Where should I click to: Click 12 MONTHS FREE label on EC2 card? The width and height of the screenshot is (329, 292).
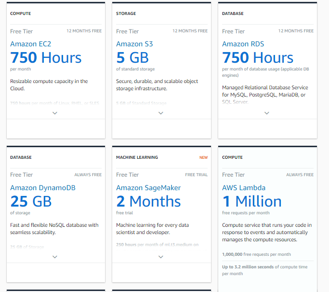[x=84, y=31]
